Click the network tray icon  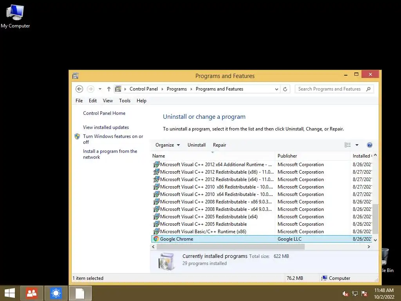355,294
